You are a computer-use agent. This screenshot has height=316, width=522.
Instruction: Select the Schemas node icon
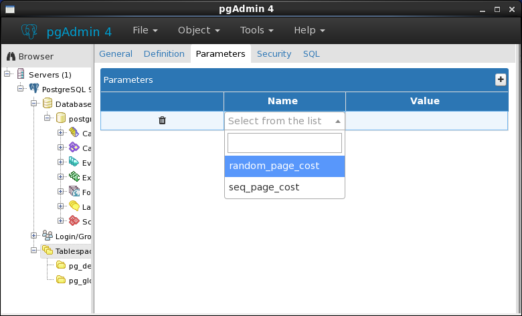click(74, 221)
